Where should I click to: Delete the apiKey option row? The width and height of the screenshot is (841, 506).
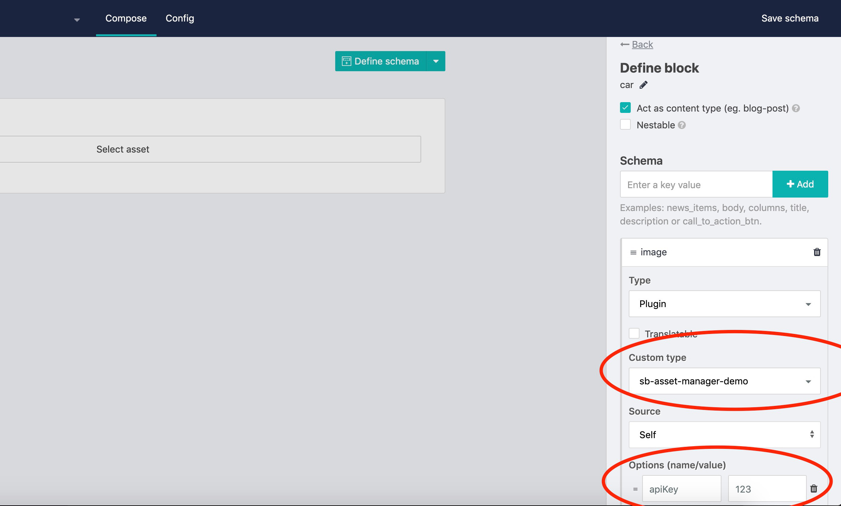click(x=814, y=489)
